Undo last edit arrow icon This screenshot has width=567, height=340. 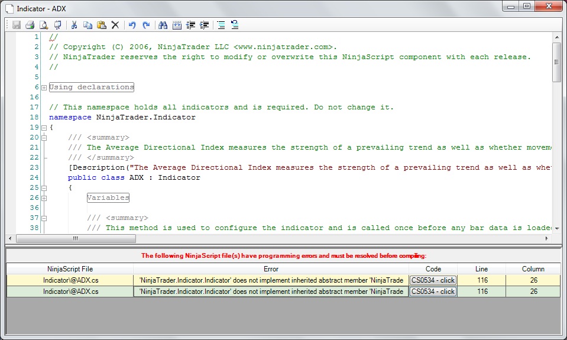132,25
